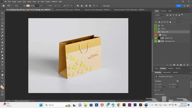The width and height of the screenshot is (192, 108).
Task: Select the Eraser tool
Action: tap(2, 49)
